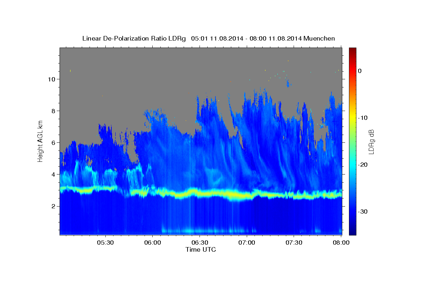The height and width of the screenshot is (282, 423).
Task: Click the 'LDRg dB' colorbar label
Action: tap(371, 142)
